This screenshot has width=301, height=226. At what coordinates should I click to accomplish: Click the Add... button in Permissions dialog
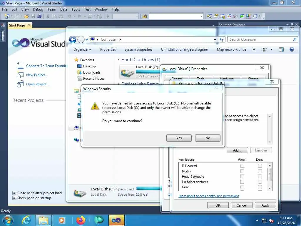[x=237, y=150]
